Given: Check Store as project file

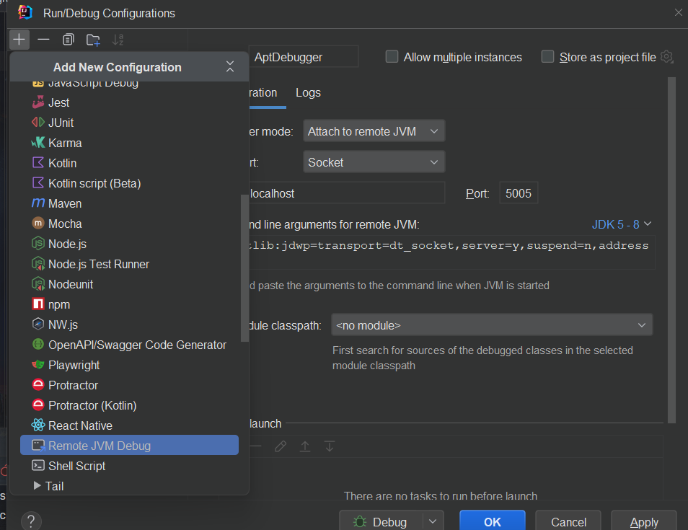Looking at the screenshot, I should point(547,56).
